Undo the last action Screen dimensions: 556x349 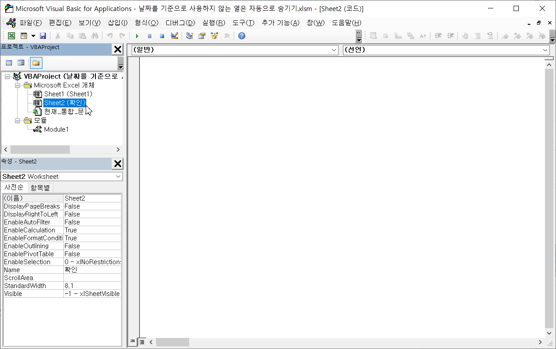(110, 36)
